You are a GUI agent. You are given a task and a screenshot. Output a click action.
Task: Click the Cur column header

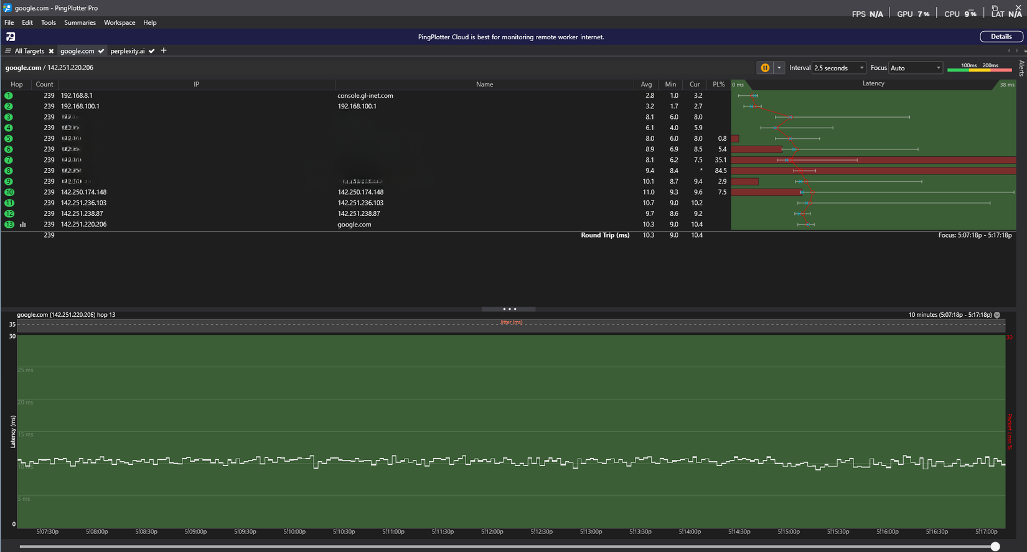click(x=695, y=84)
